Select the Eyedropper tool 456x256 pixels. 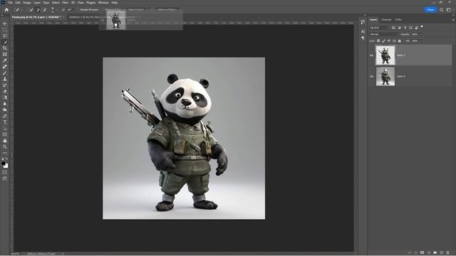pyautogui.click(x=5, y=60)
